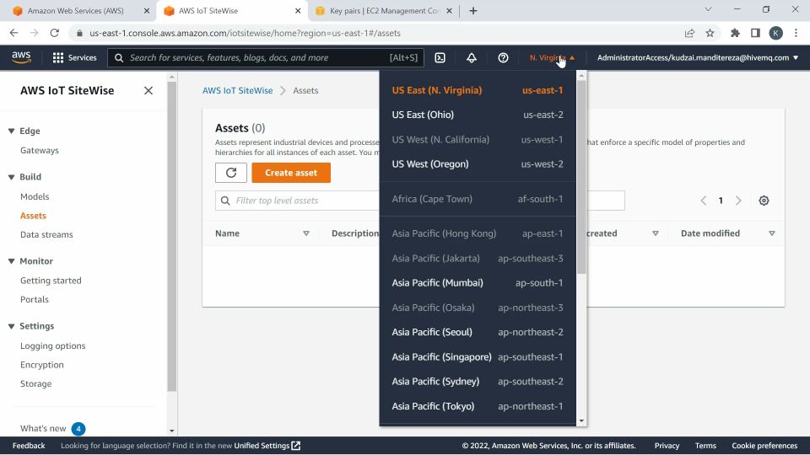Collapse the Monitor section

(x=11, y=261)
